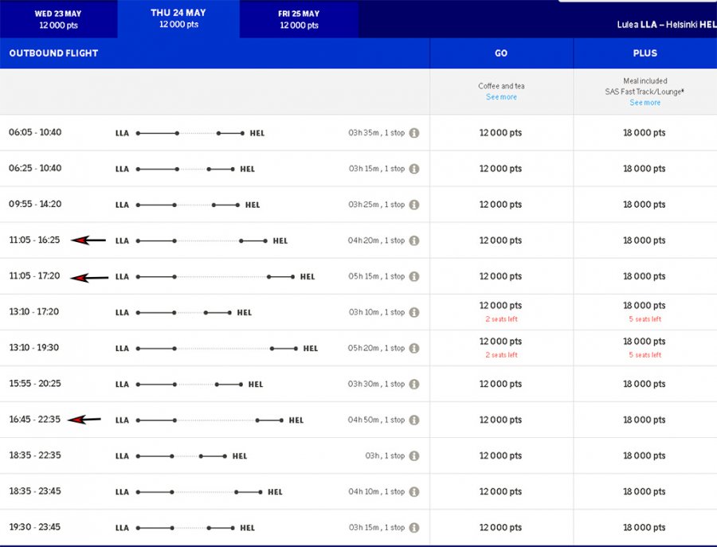The width and height of the screenshot is (717, 547).
Task: Open info icon for 19:30 - 23:45 flight
Action: 414,528
